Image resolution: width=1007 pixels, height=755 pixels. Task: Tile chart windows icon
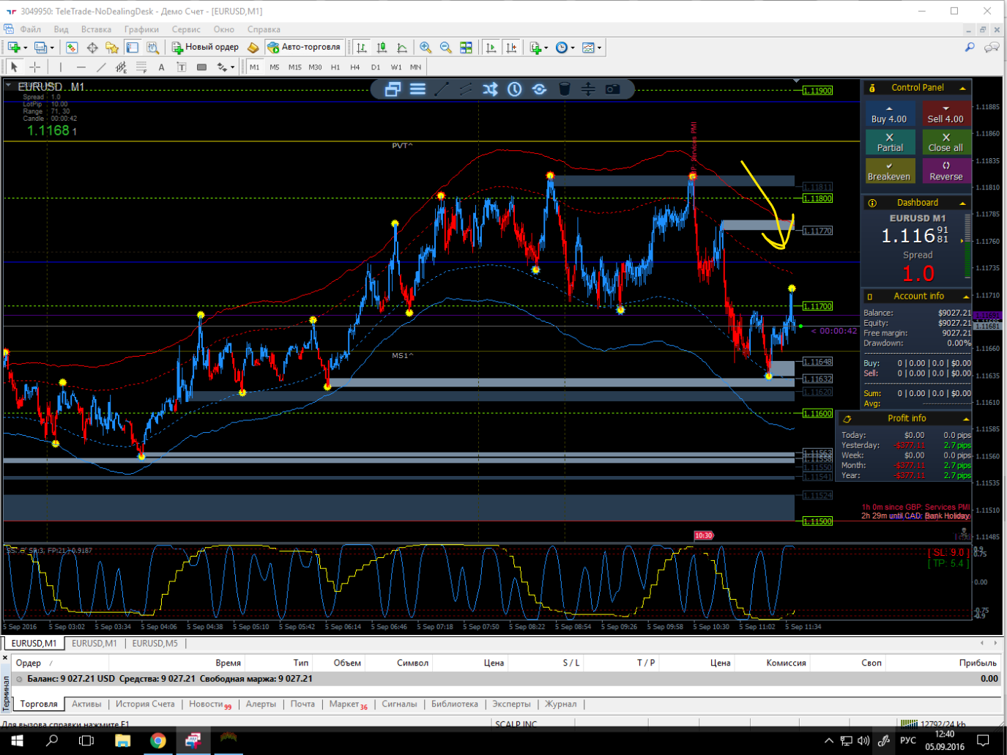pyautogui.click(x=466, y=48)
